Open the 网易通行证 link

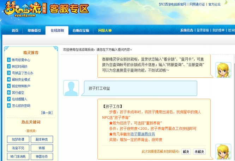(x=197, y=5)
